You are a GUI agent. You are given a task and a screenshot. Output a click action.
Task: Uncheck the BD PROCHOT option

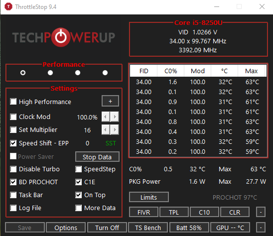[x=13, y=182]
